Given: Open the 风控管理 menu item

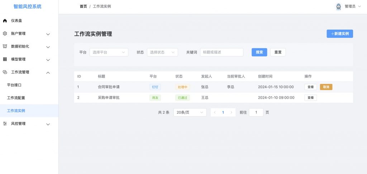Looking at the screenshot, I should coord(29,124).
